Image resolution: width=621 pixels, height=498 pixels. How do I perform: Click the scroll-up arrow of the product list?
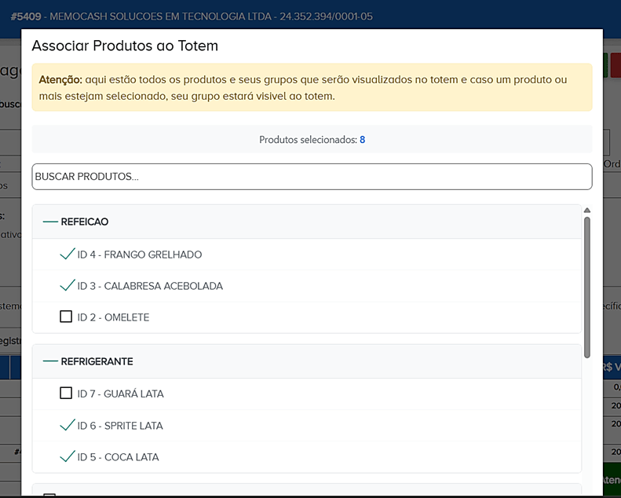586,211
